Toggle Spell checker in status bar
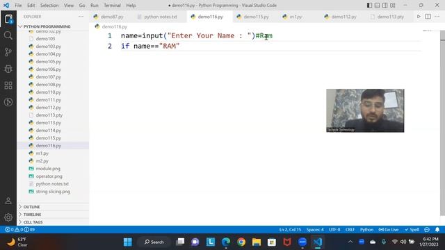 (x=412, y=230)
